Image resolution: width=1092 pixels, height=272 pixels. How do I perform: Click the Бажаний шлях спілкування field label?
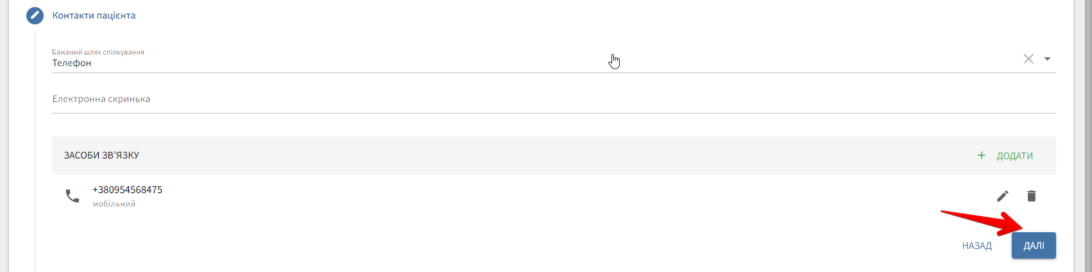(98, 52)
